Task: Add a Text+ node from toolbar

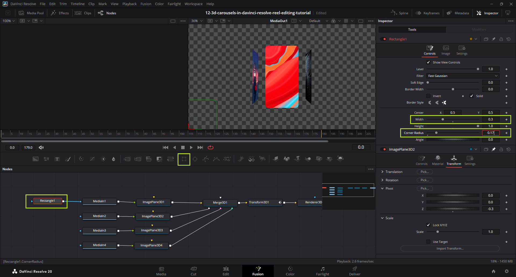Action: [57, 159]
